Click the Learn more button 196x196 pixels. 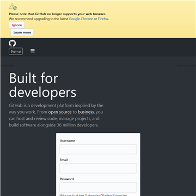22,33
